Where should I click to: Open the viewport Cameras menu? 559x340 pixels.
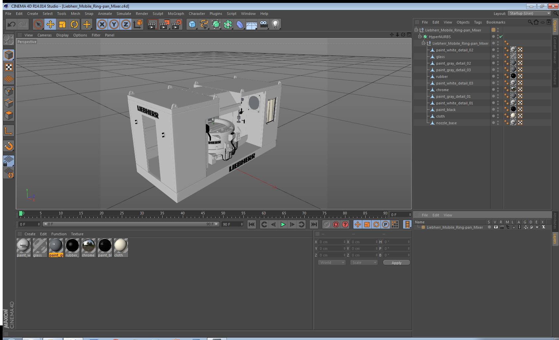pyautogui.click(x=44, y=35)
